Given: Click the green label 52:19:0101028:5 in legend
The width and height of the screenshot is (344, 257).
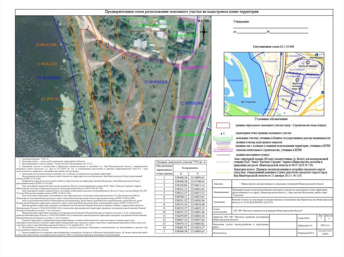Looking at the screenshot, I should point(223,138).
